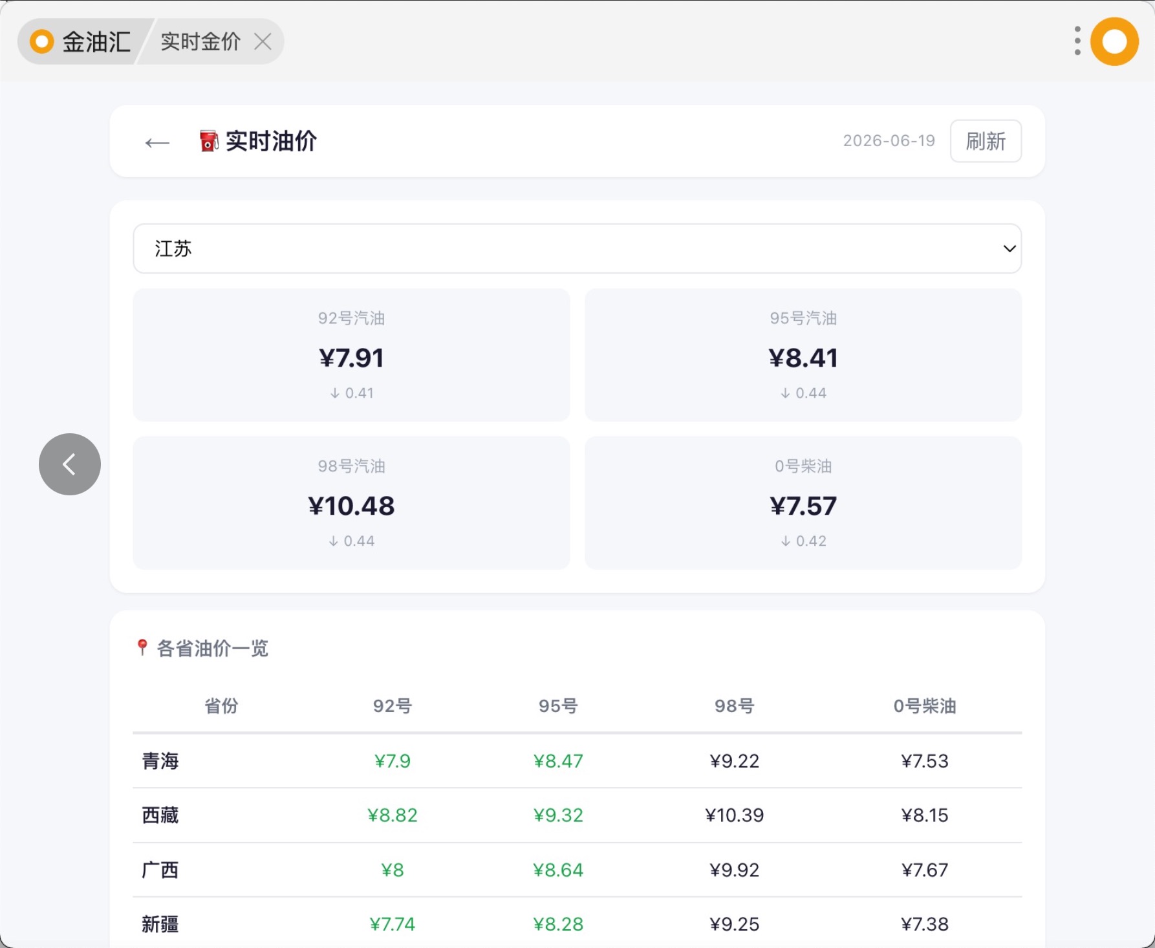Select the 95号汽油 price card
The image size is (1155, 948).
803,355
